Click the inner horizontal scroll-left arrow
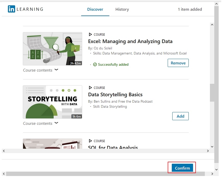The height and width of the screenshot is (178, 223). (4, 151)
